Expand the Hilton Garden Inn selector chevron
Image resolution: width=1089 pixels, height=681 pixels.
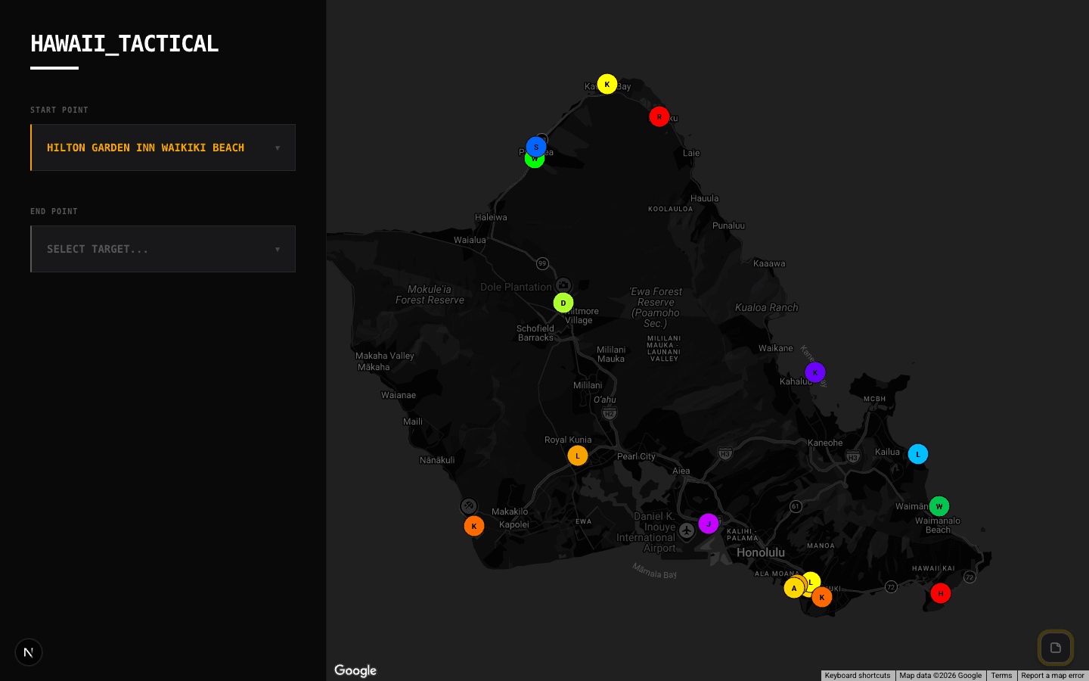click(x=278, y=148)
